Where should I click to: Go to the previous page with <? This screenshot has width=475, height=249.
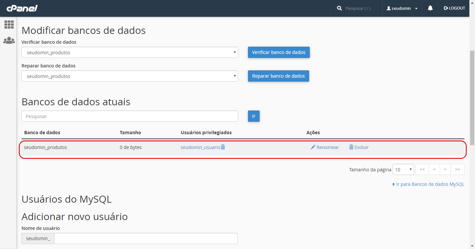(x=434, y=169)
